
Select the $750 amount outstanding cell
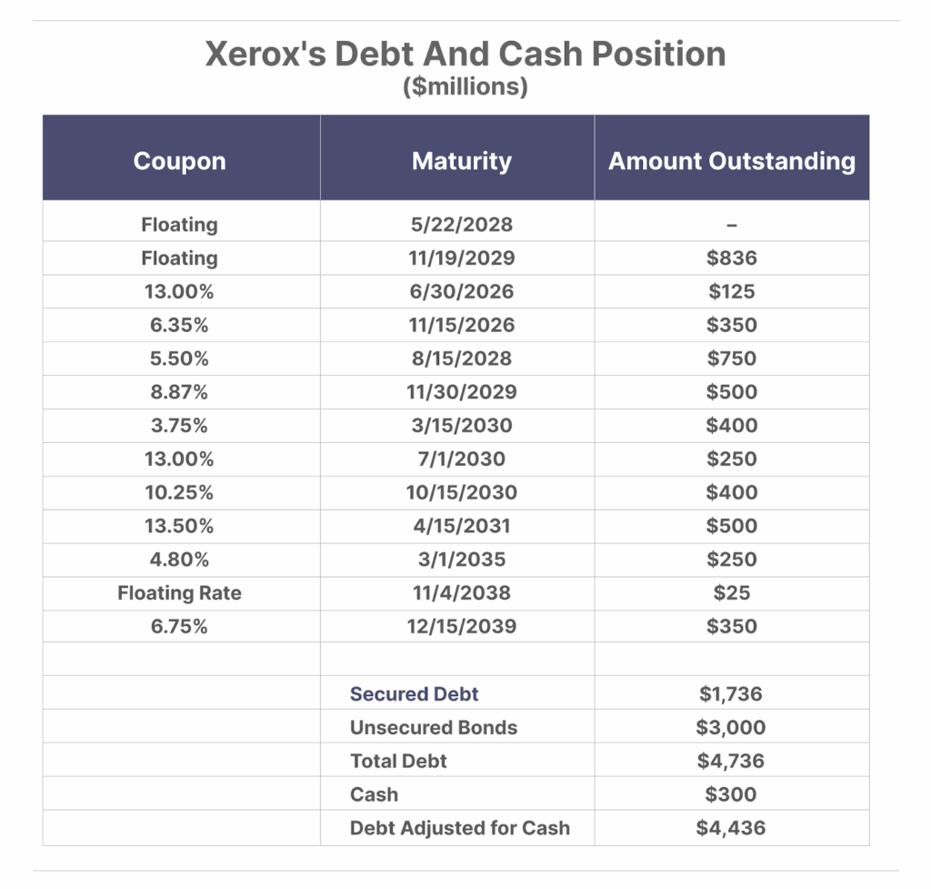point(732,359)
